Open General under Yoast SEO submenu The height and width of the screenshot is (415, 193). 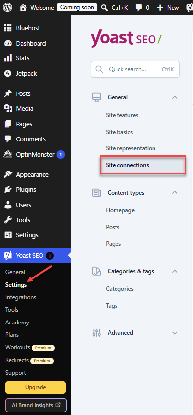point(15,272)
